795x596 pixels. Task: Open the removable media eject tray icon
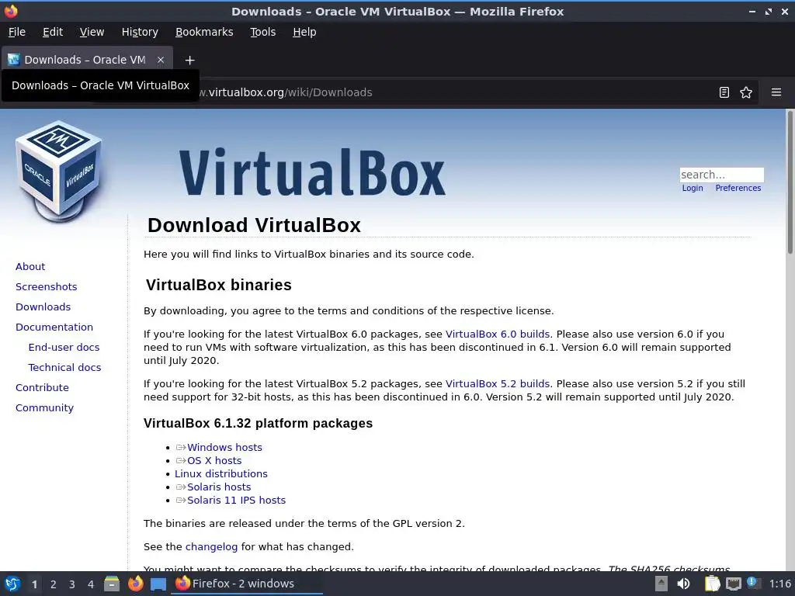pos(661,584)
